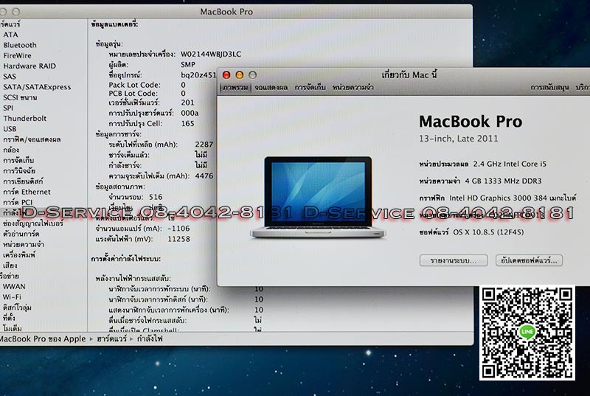Select SCSI ขนาน sidebar item
Image resolution: width=590 pixels, height=396 pixels.
pos(20,98)
